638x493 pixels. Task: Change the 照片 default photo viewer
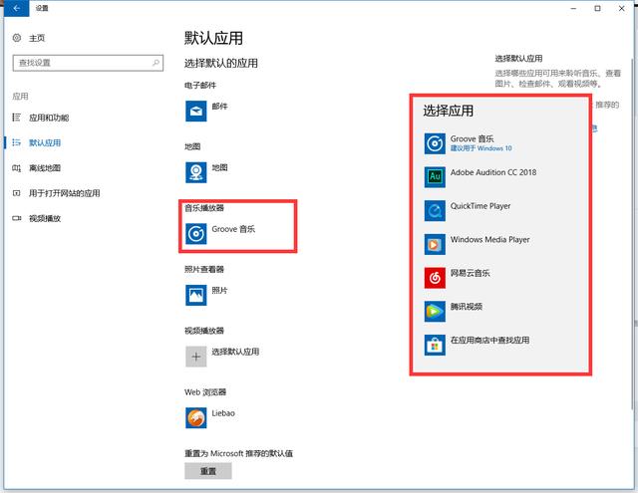click(x=195, y=293)
